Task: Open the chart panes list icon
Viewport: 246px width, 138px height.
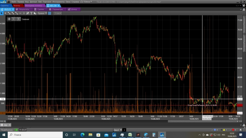Action: [9, 19]
